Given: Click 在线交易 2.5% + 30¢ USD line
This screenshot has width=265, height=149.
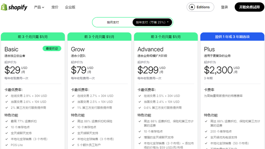Looking at the screenshot, I should [162, 96].
